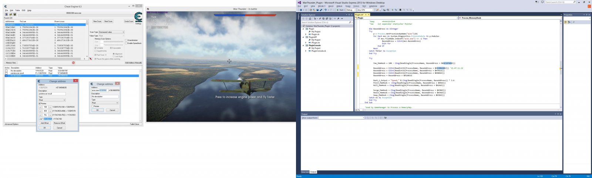The height and width of the screenshot is (178, 592).
Task: Click Next Scan button
Action: (108, 21)
